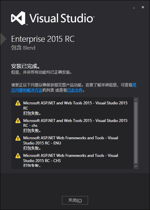This screenshot has width=150, height=210.
Task: Click the scrollbar down arrow in error list
Action: click(x=136, y=166)
